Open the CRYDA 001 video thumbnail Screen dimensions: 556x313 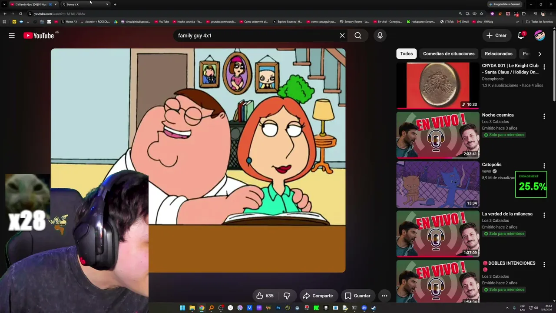(438, 86)
